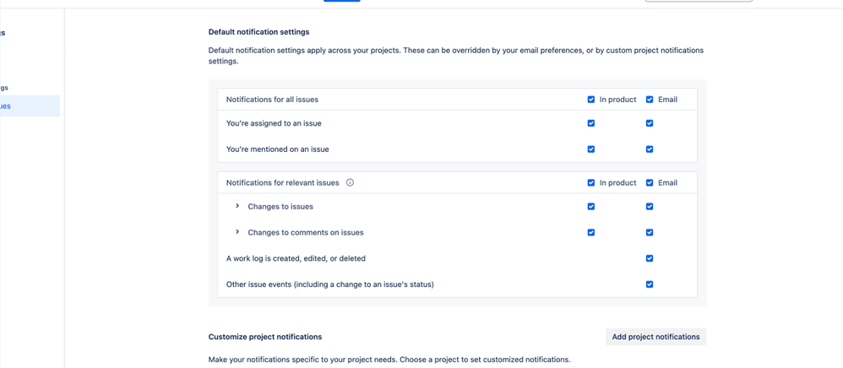Uncheck In product for Changes to issues
Viewport: 843px width, 368px height.
point(591,206)
